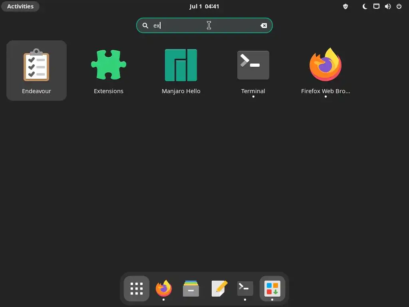Open Manjaro Hello from search results
The height and width of the screenshot is (307, 409).
181,70
